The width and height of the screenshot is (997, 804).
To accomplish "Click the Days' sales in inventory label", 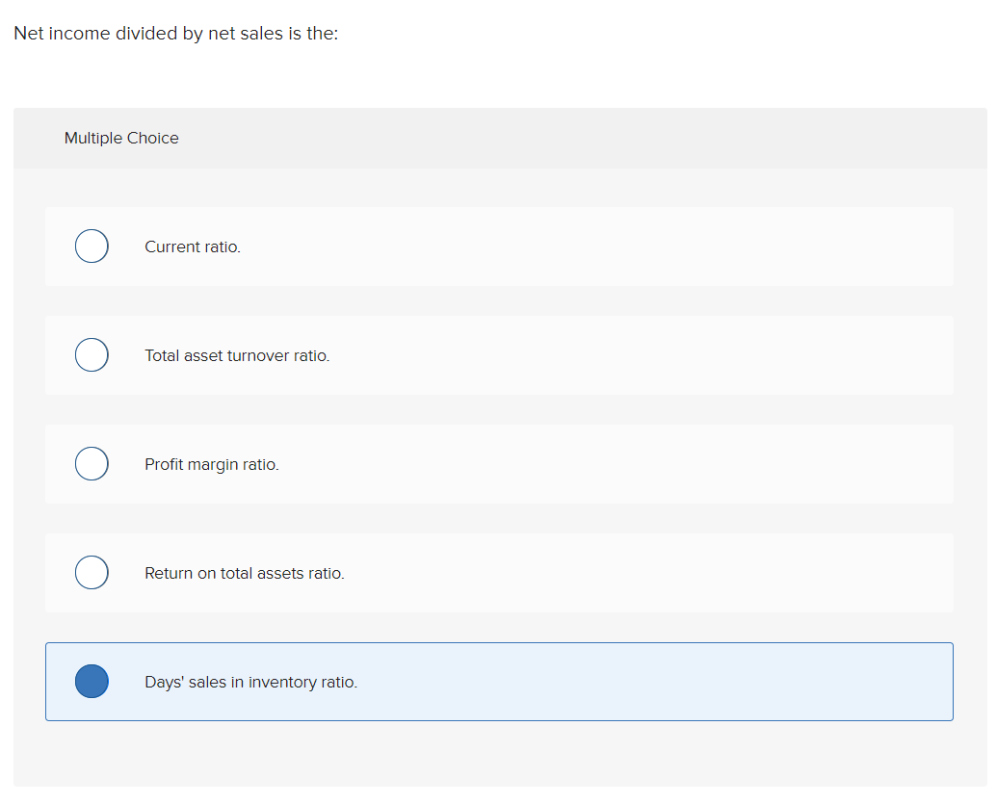I will [250, 682].
